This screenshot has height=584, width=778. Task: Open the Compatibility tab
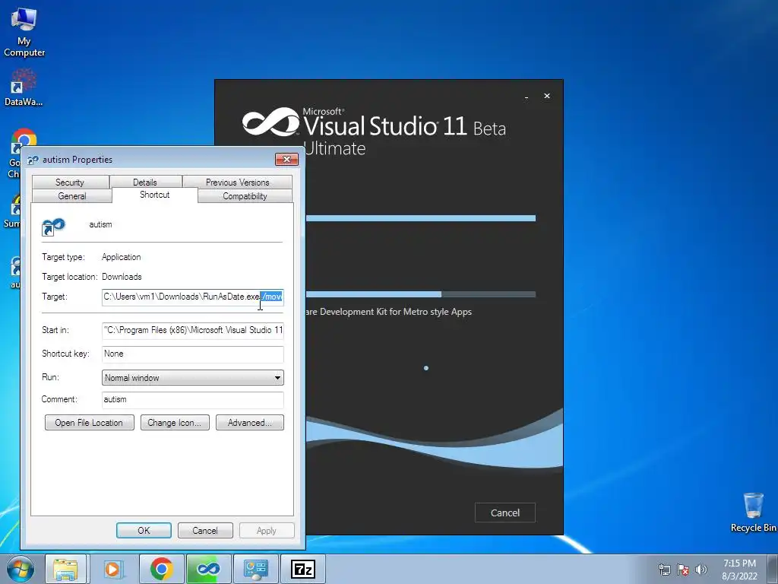click(x=245, y=195)
